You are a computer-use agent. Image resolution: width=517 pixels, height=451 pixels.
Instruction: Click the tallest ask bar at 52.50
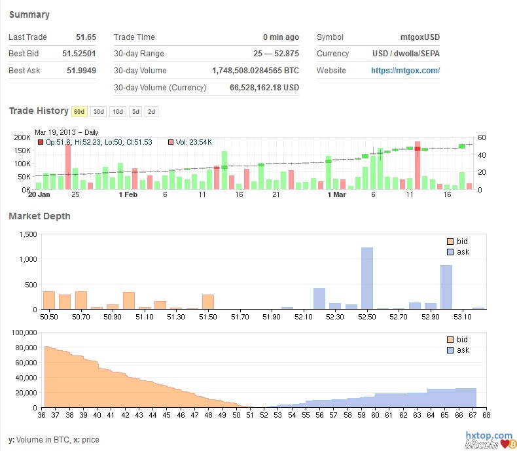[366, 278]
